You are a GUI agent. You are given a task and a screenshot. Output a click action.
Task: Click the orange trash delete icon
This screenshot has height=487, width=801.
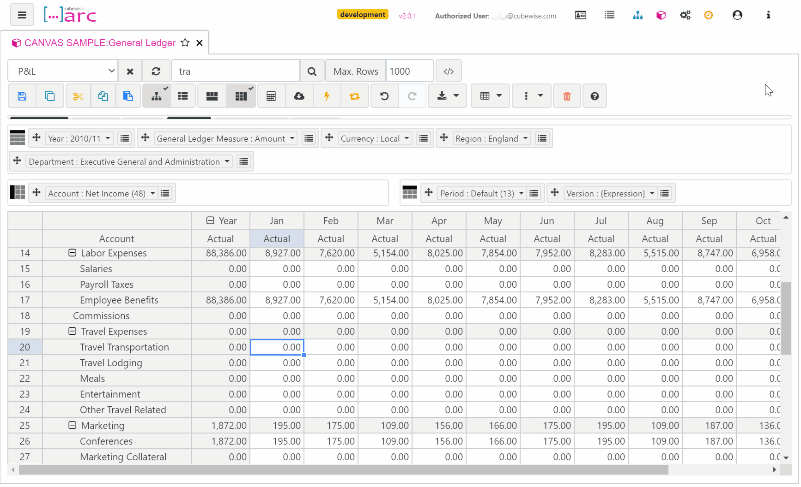[567, 96]
